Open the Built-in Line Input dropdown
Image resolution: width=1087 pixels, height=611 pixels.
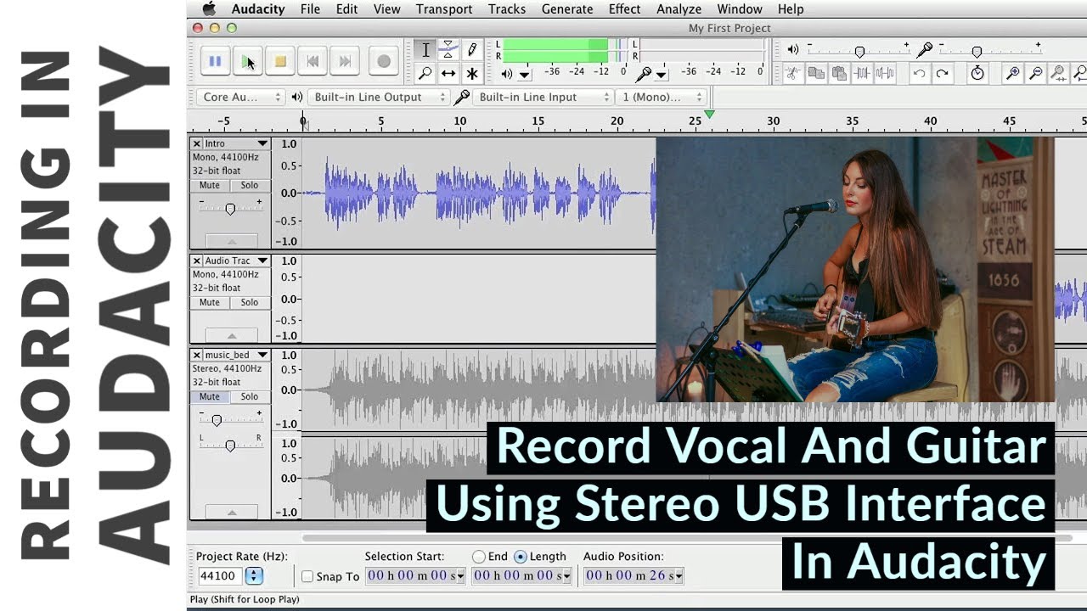tap(542, 97)
